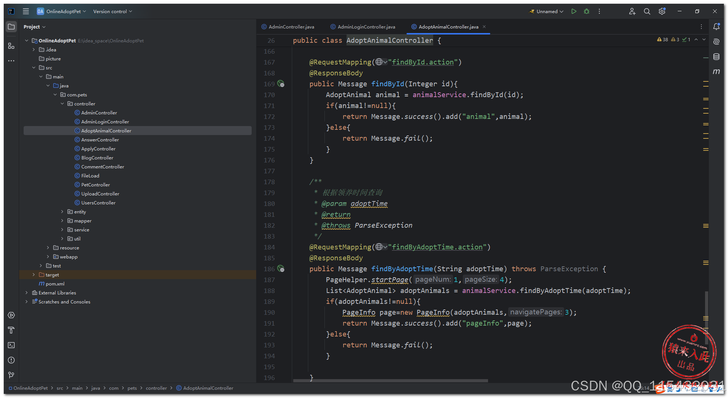The width and height of the screenshot is (728, 398).
Task: Open Version control dropdown
Action: pyautogui.click(x=113, y=11)
